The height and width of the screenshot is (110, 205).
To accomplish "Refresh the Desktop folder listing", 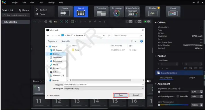I will tap(109, 36).
